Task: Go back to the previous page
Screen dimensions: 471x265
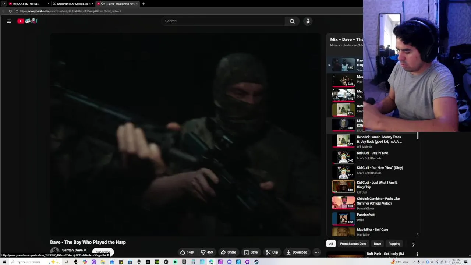Action: [4, 11]
